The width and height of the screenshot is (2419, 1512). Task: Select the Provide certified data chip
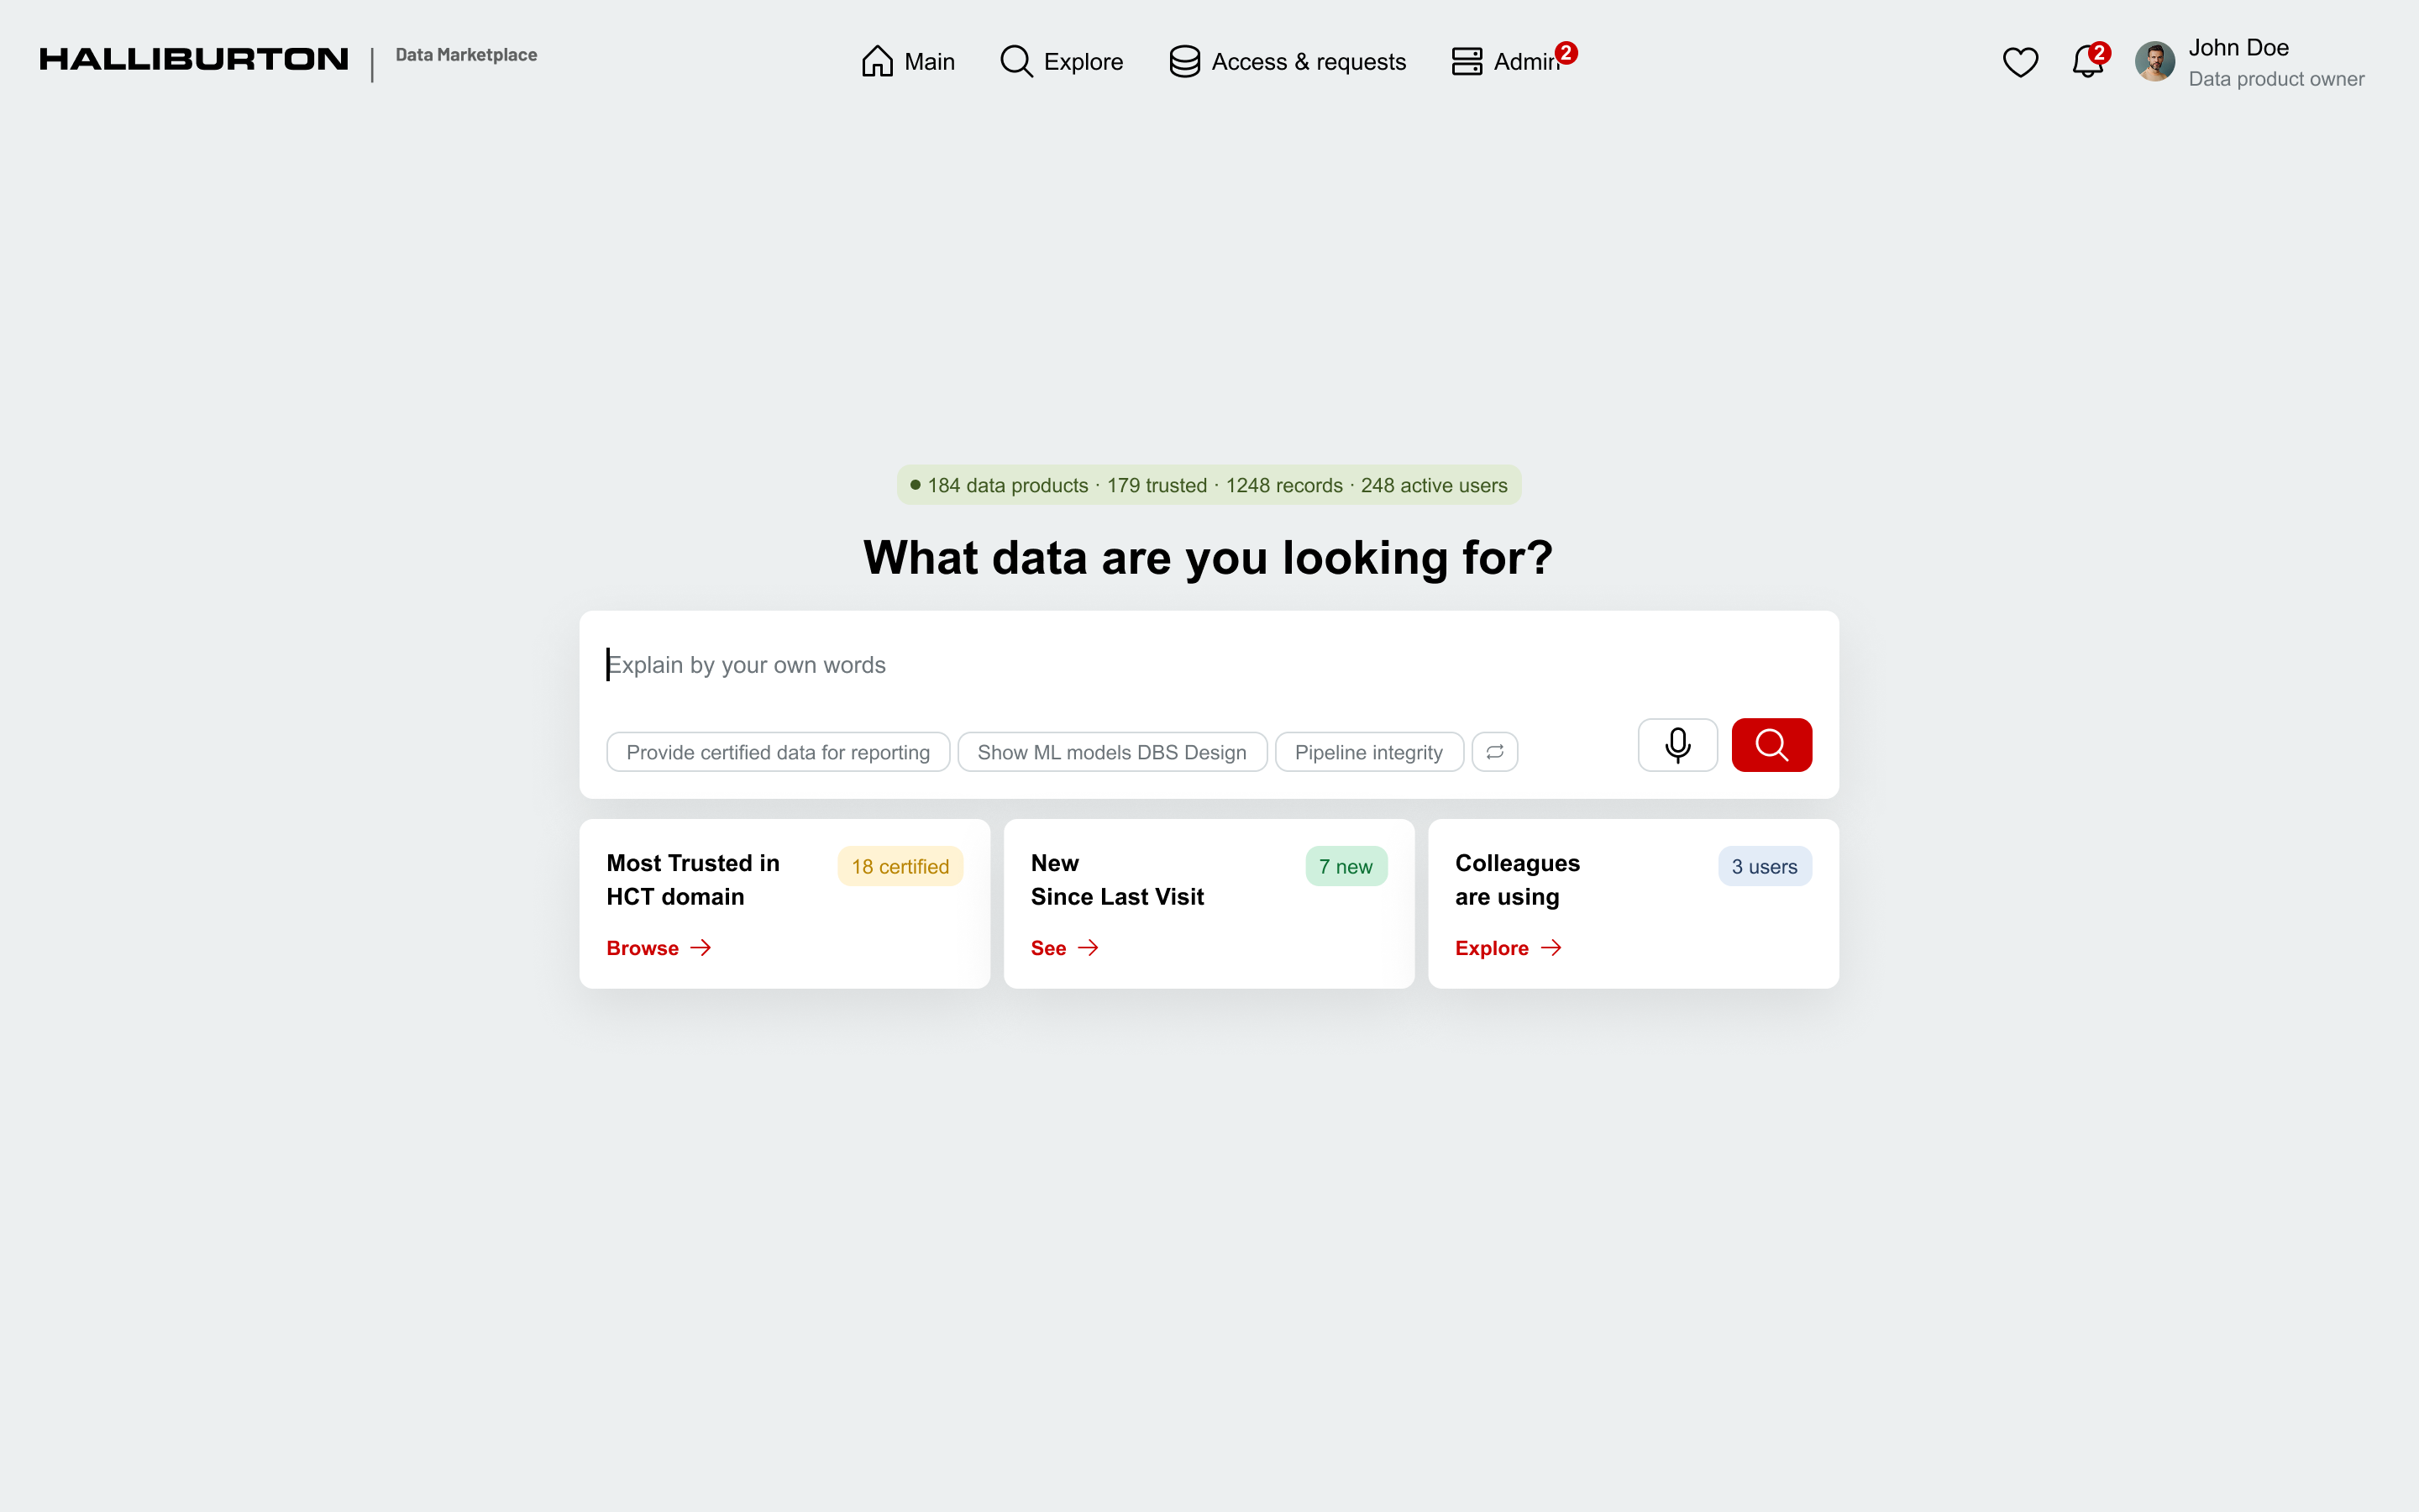[778, 751]
